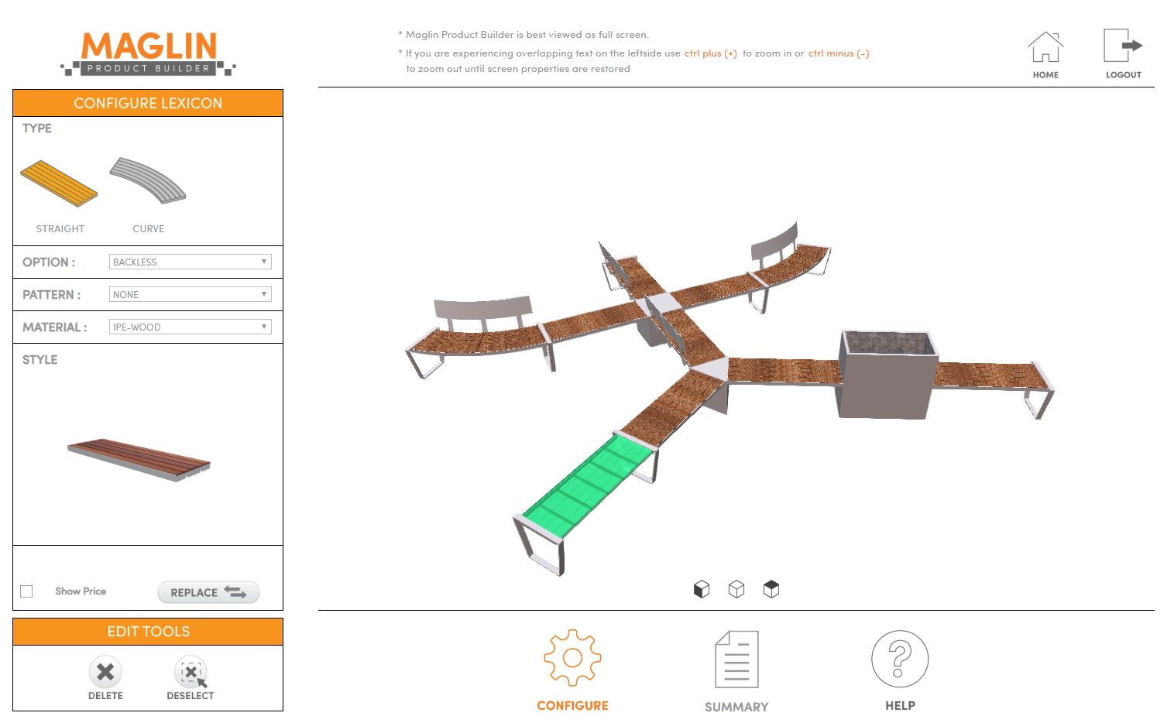The height and width of the screenshot is (723, 1174).
Task: Select the CURVE bench type
Action: pyautogui.click(x=148, y=182)
